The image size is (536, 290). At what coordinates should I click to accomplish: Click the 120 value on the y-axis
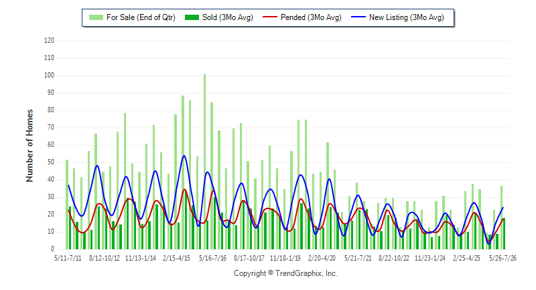(49, 41)
